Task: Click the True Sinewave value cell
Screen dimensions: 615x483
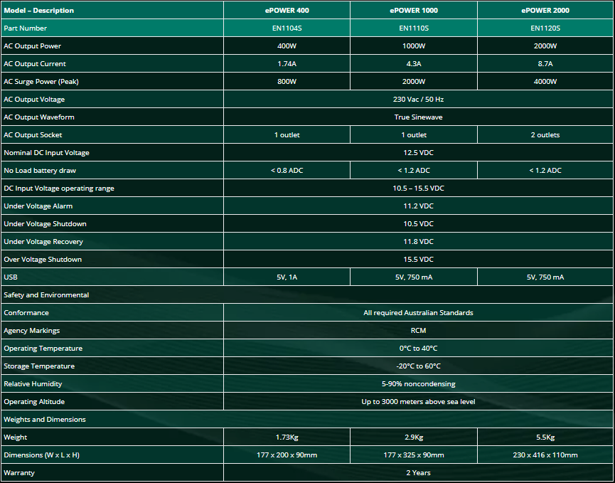Action: (418, 117)
